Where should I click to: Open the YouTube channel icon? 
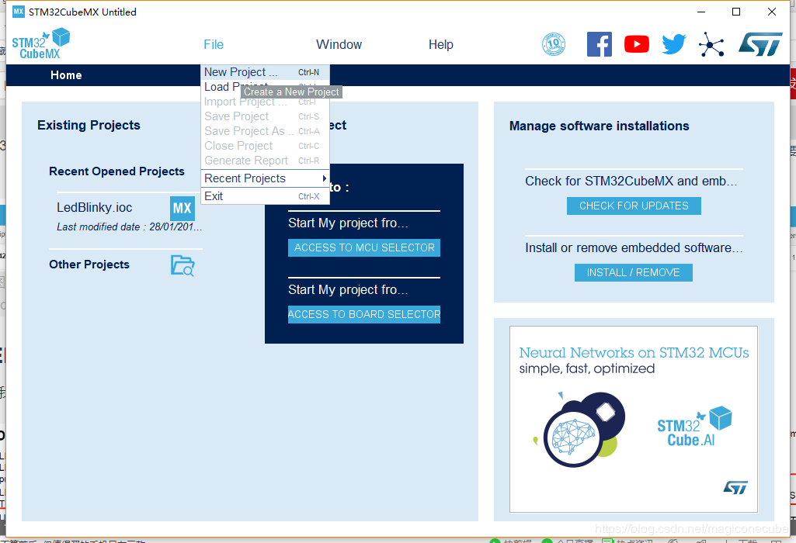point(637,44)
